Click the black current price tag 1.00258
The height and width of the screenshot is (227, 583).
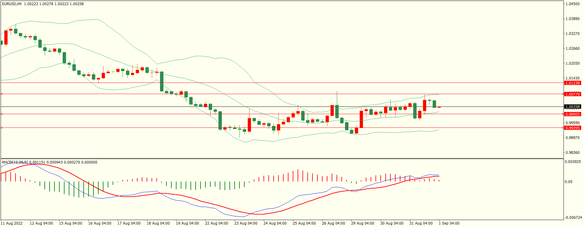tap(572, 107)
